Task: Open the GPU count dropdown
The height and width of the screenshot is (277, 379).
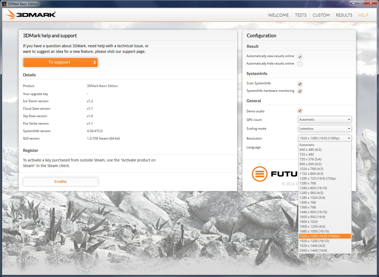Action: click(x=325, y=120)
